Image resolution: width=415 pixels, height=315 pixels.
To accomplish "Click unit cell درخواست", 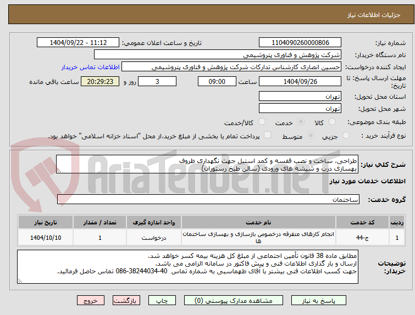I will pyautogui.click(x=153, y=238).
